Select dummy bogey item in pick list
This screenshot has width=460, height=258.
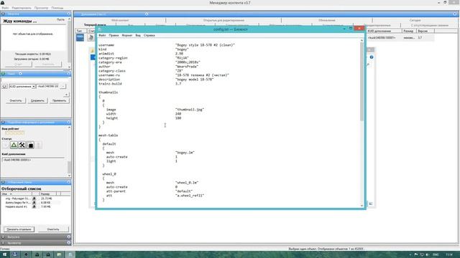pyautogui.click(x=17, y=202)
